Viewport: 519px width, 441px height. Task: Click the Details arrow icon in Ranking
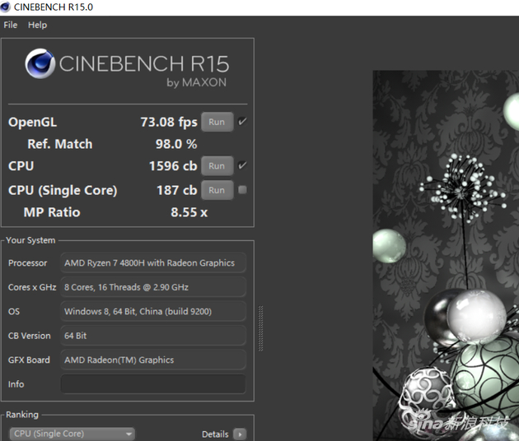239,434
